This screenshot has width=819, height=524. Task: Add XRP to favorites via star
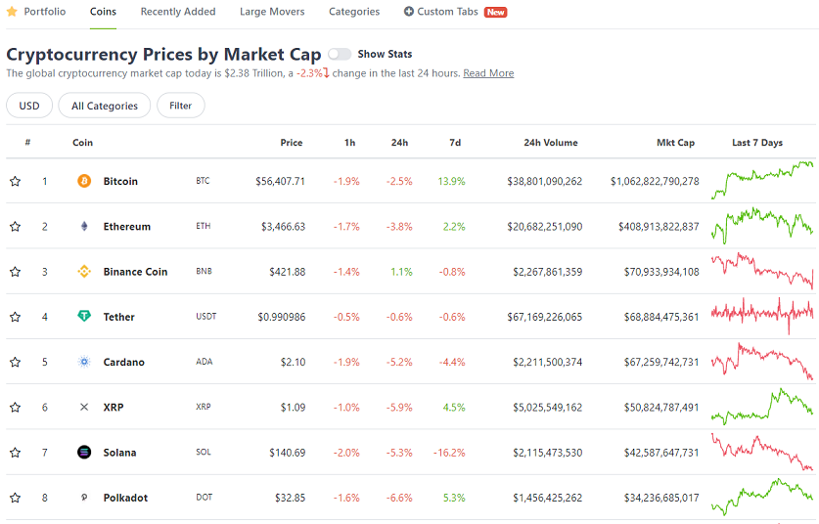tap(15, 407)
